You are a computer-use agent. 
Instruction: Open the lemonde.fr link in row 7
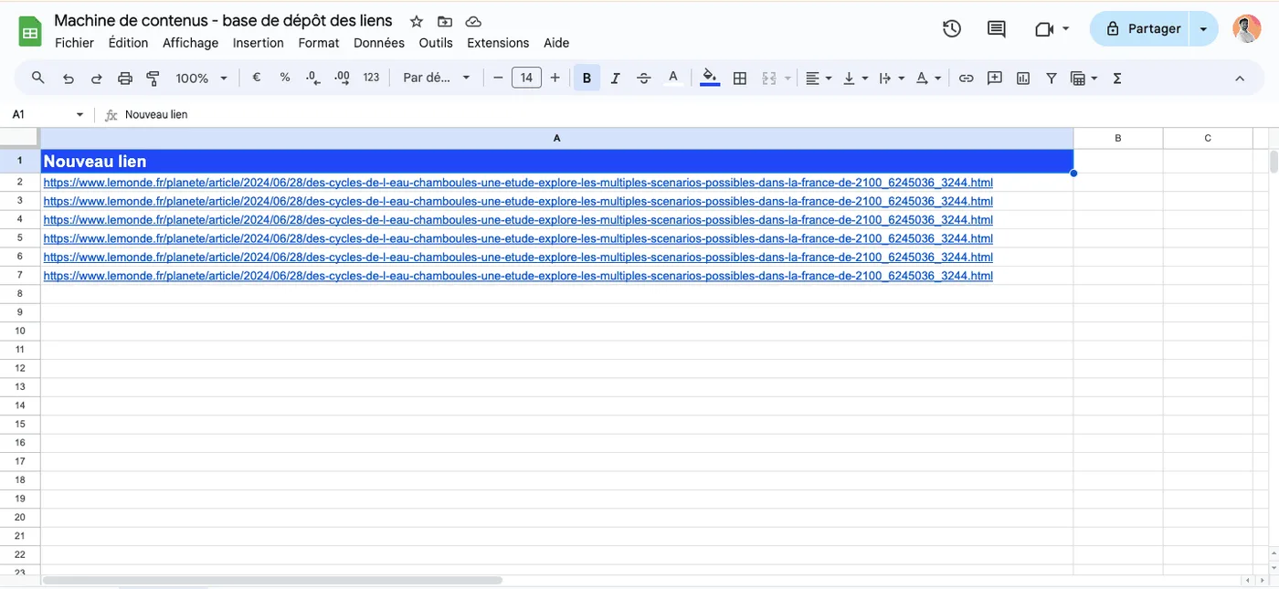coord(518,276)
